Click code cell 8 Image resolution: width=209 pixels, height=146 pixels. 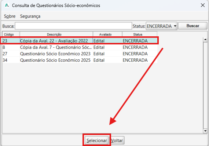(11, 47)
